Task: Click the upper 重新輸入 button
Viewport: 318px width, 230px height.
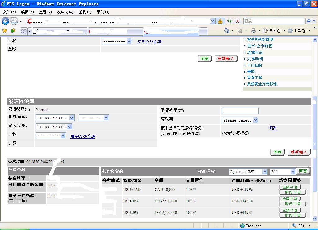Action: (x=226, y=59)
